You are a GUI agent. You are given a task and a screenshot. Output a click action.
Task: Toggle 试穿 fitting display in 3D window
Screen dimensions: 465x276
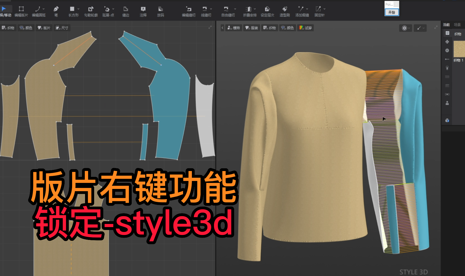pos(305,28)
